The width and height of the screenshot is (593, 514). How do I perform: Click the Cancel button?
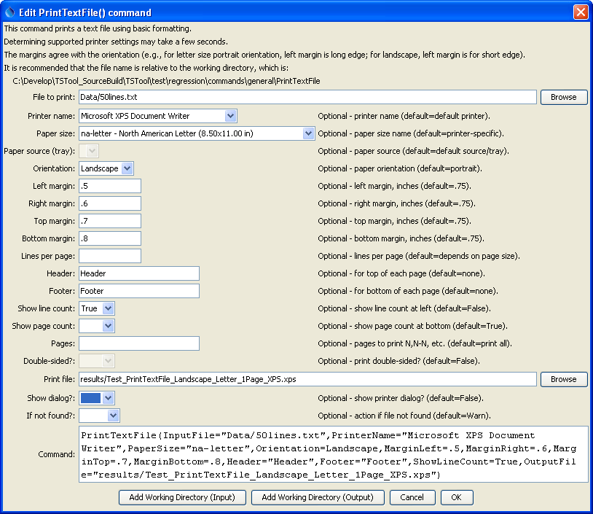(x=412, y=497)
